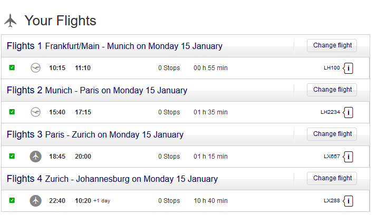The height and width of the screenshot is (224, 377).
Task: Click airline plane icon on 18:45 flight
Action: click(x=36, y=157)
